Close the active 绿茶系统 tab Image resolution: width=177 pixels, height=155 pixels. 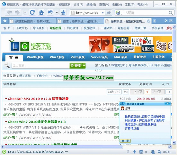pos(149,21)
